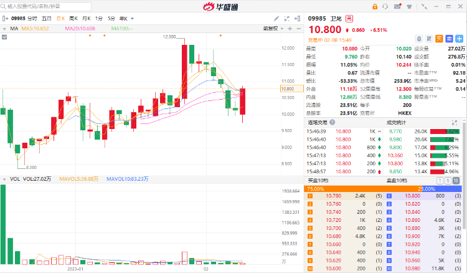Click the envelope marker at chart corner

(4, 37)
